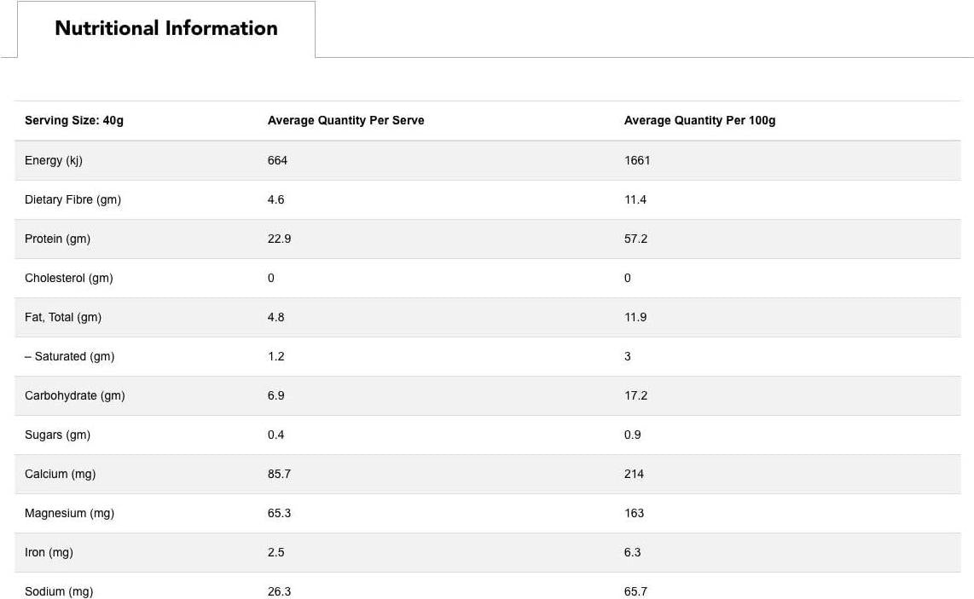Click the Calcium (mg) row label
Viewport: 974px width, 599px height.
[60, 474]
